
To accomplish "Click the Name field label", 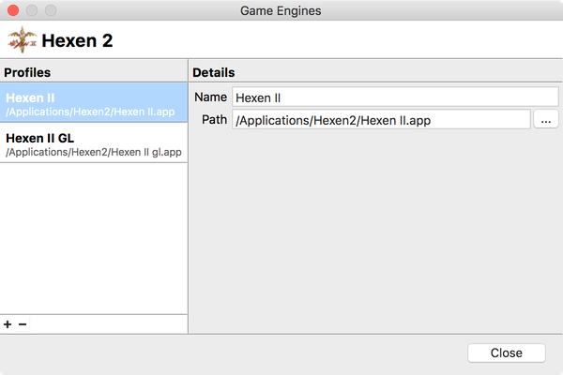I will tap(210, 97).
